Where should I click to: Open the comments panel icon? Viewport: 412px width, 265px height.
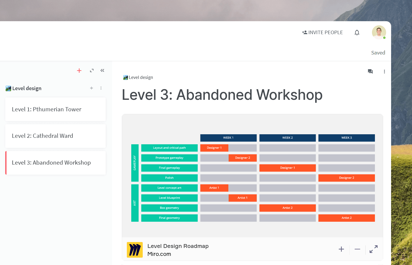[370, 72]
